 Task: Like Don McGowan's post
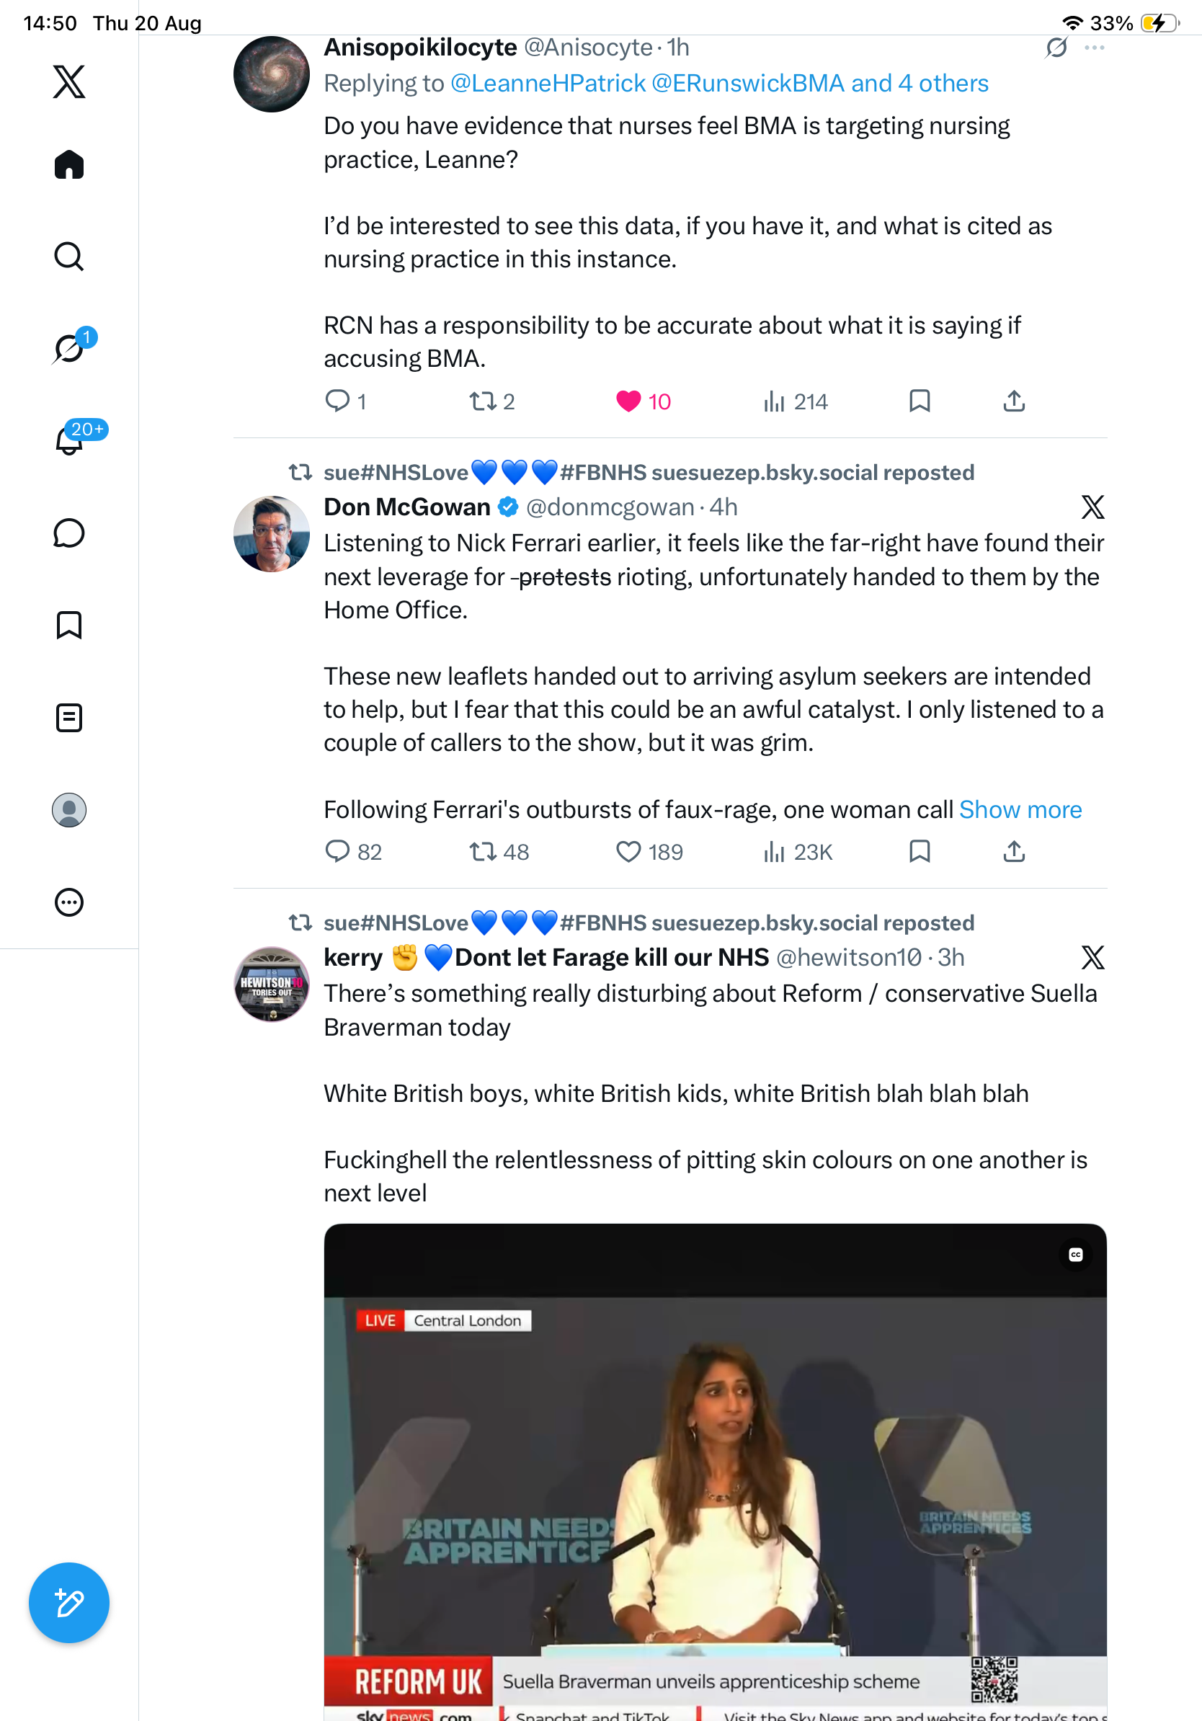[x=649, y=852]
